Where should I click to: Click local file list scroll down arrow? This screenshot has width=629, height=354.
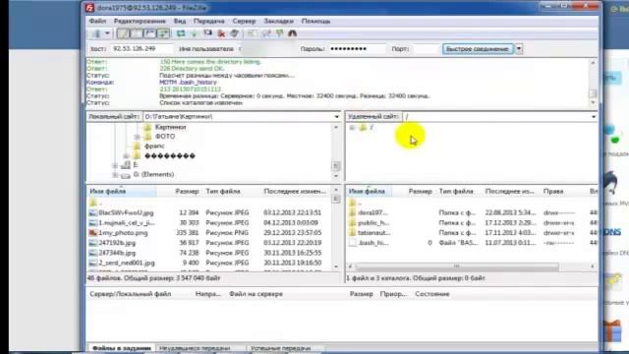336,266
